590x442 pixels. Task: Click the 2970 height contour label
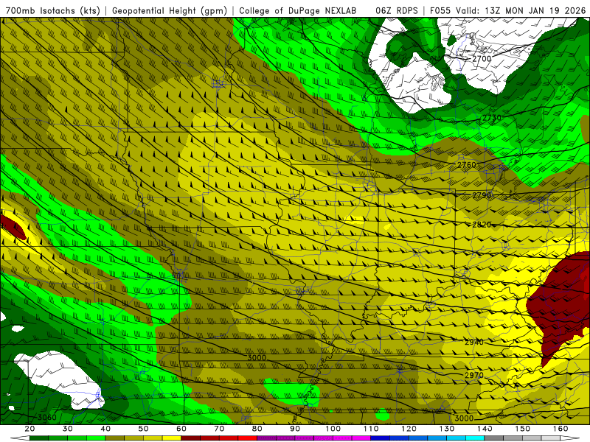pyautogui.click(x=474, y=375)
